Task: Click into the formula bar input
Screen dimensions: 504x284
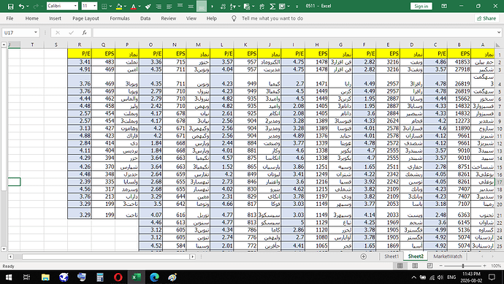Action: pyautogui.click(x=294, y=32)
